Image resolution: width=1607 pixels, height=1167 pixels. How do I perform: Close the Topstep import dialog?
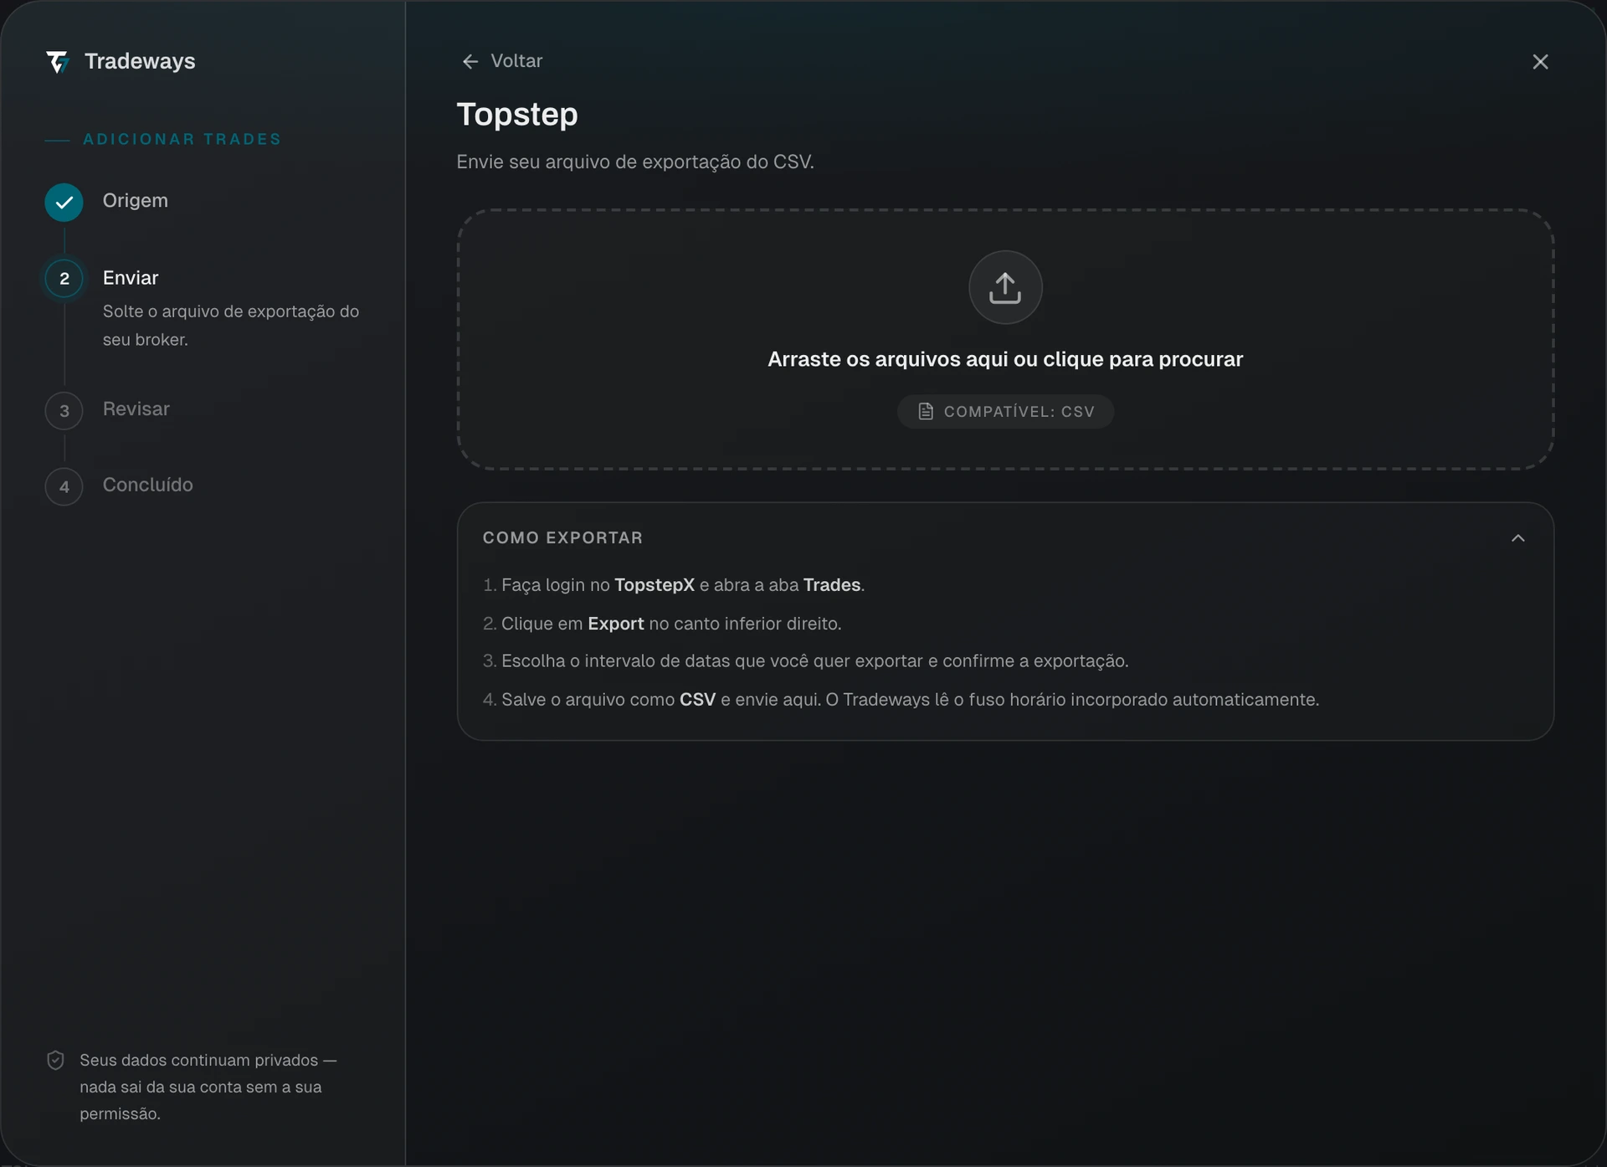point(1540,62)
